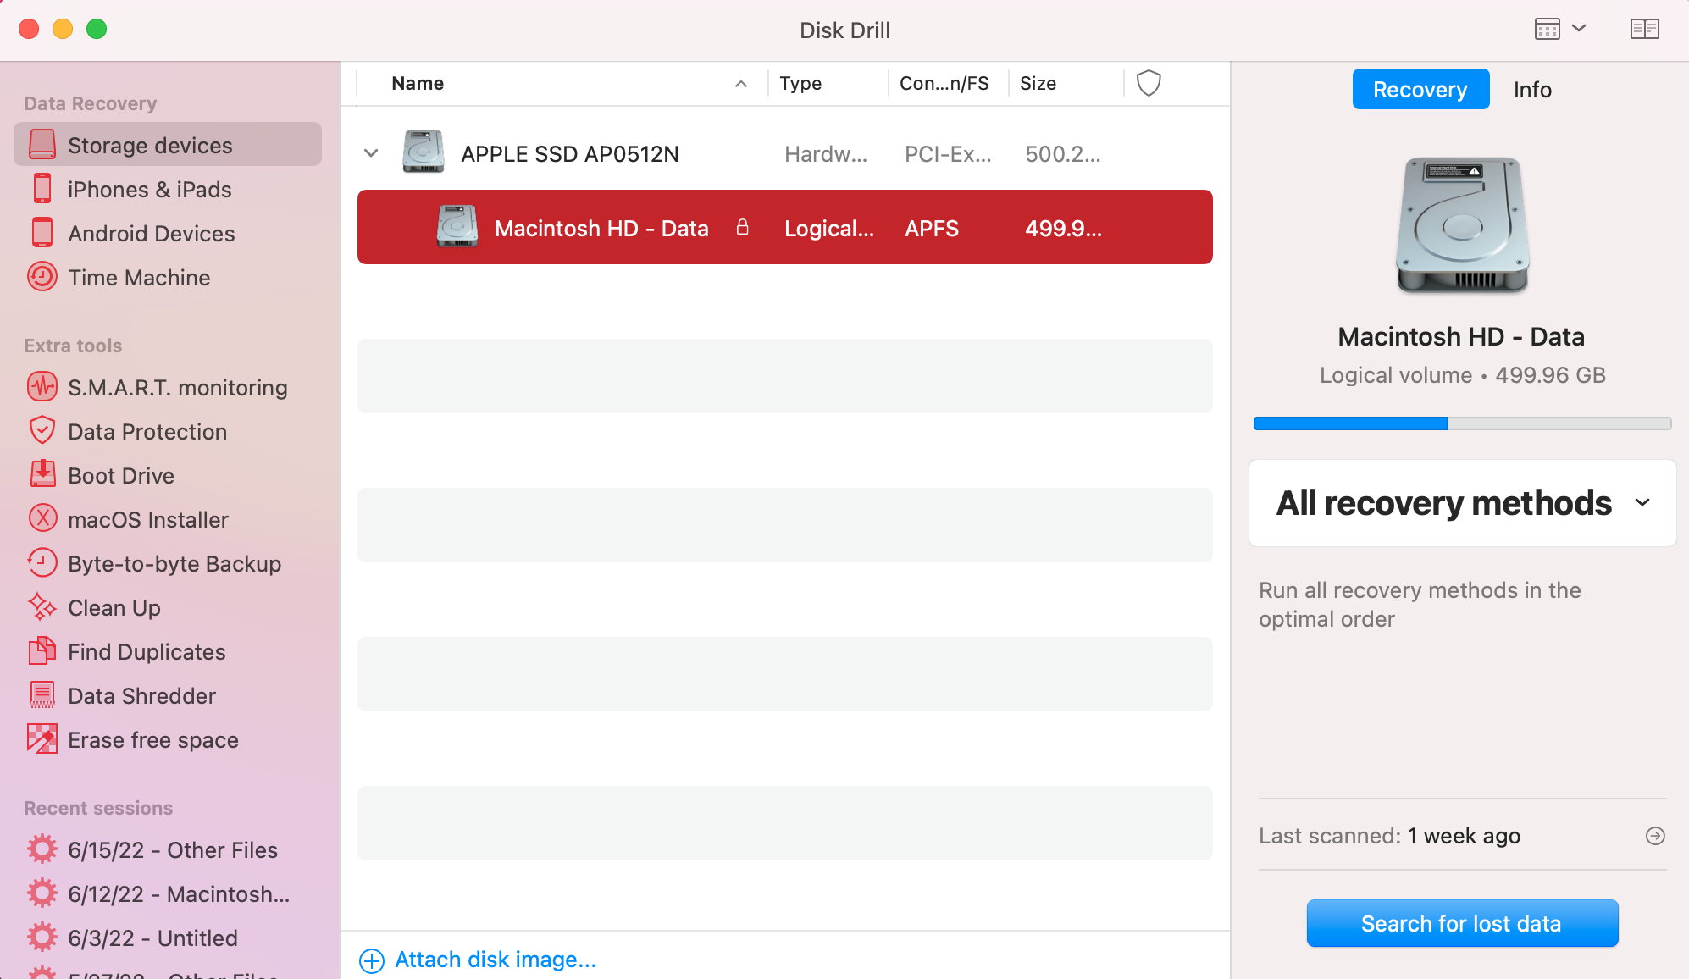
Task: Click the S.M.A.R.T. monitoring icon
Action: 42,386
